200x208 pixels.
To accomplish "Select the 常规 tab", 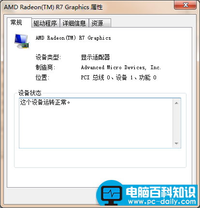I will [x=19, y=22].
